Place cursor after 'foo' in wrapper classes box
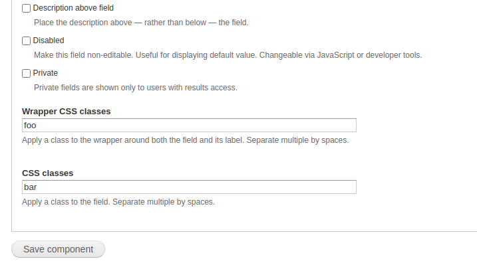 (x=37, y=126)
